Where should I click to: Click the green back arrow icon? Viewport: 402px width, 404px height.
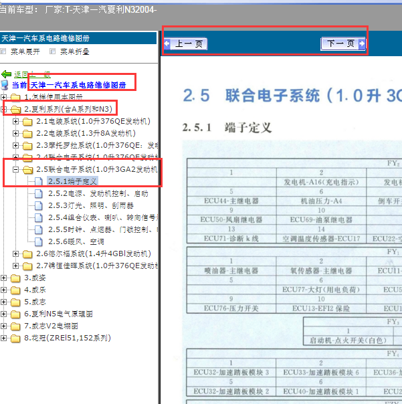(7, 74)
